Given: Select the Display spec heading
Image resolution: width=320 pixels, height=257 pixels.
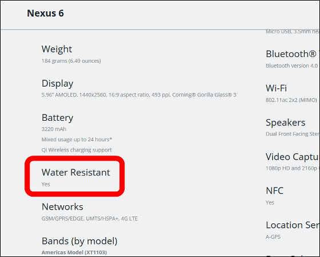Looking at the screenshot, I should [x=57, y=84].
